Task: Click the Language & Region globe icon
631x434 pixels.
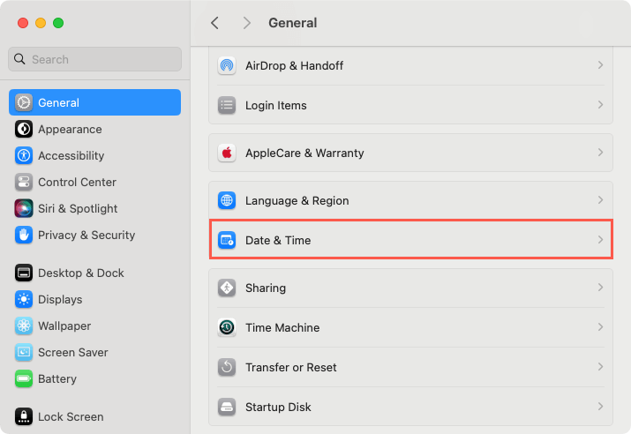Action: tap(227, 200)
